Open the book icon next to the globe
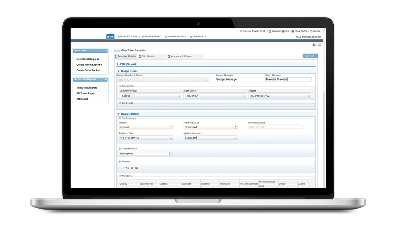Screen dimensions: 396x231 coord(319,45)
